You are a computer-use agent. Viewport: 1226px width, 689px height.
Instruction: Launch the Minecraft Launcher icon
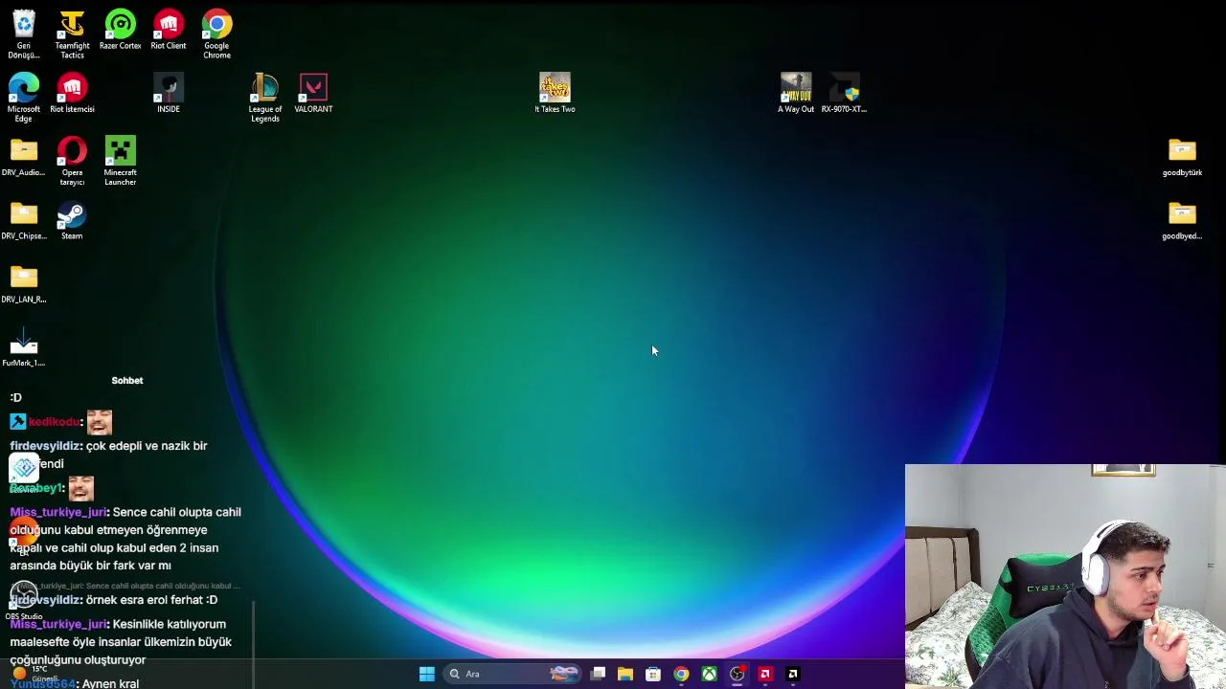coord(120,161)
